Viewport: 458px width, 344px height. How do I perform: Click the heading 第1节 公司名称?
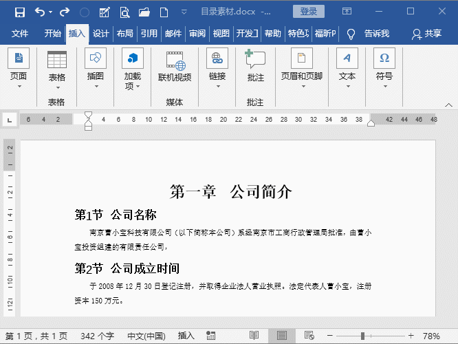pos(116,215)
